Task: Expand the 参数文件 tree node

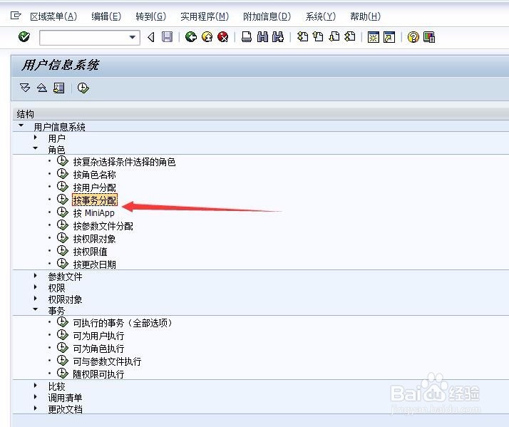Action: click(36, 275)
